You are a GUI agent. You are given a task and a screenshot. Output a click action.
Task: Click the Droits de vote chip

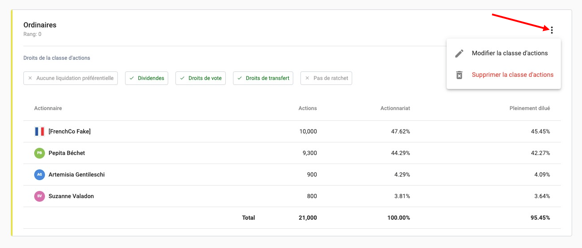[201, 78]
